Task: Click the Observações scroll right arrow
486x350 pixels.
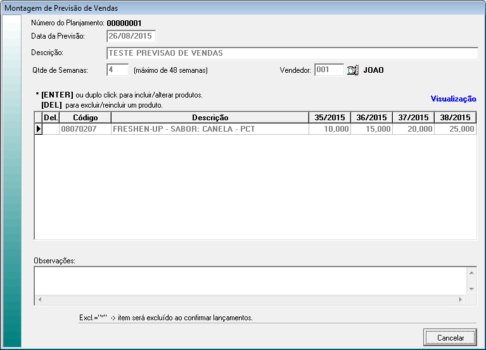Action: [x=461, y=299]
